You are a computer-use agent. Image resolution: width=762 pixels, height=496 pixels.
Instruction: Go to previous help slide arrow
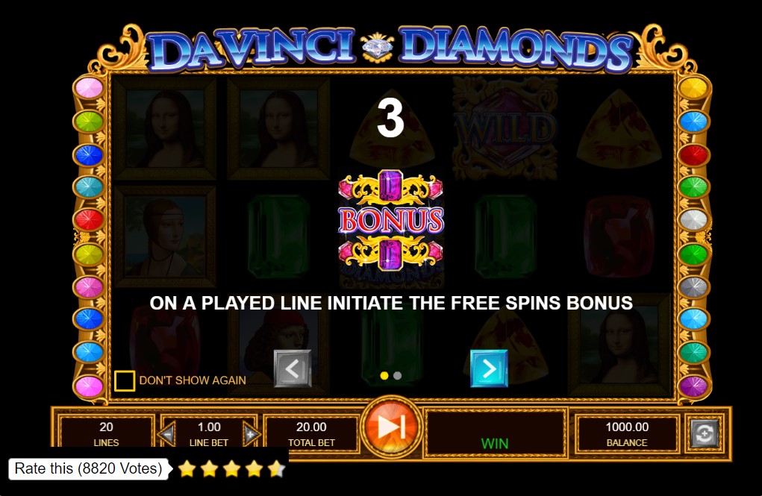293,368
